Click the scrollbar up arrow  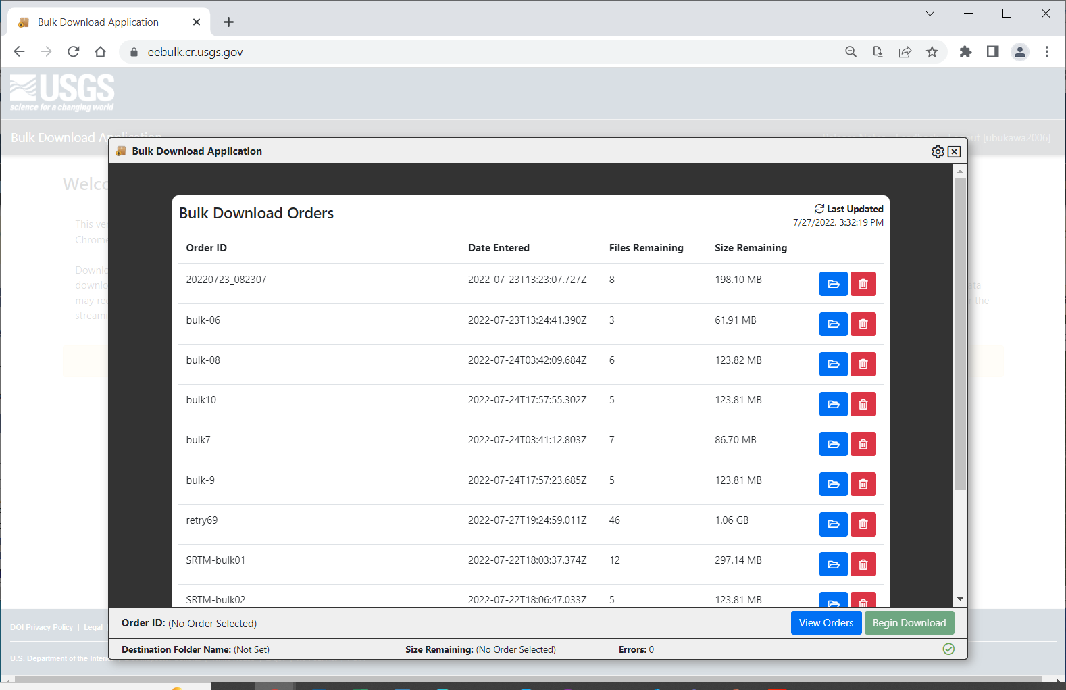(x=960, y=172)
